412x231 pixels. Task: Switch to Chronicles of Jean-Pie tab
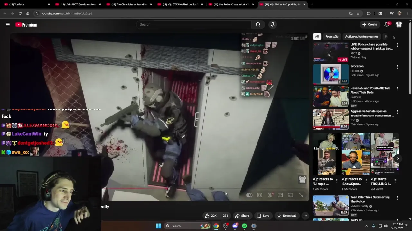[x=129, y=4]
